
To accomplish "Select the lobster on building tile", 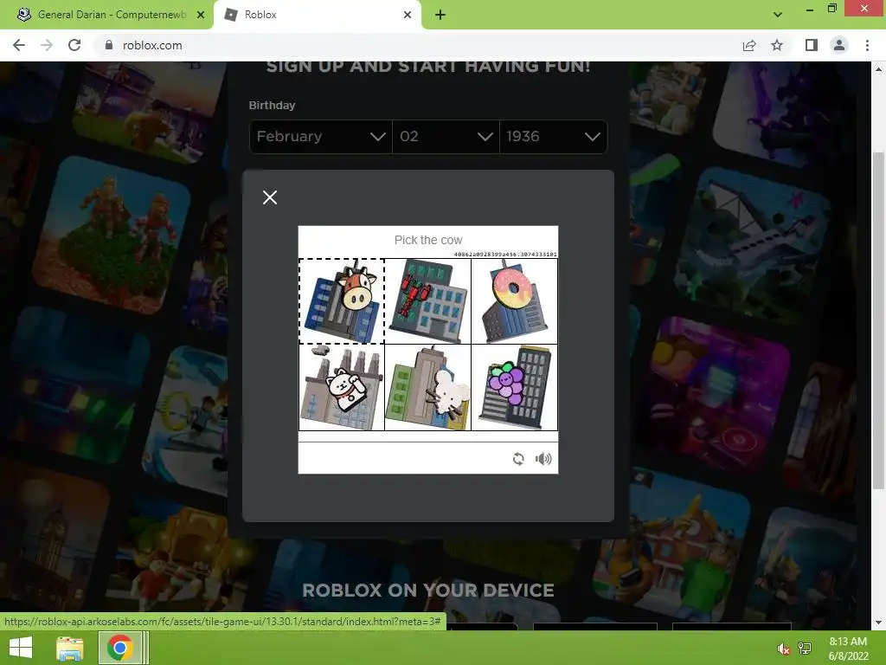I will point(428,300).
